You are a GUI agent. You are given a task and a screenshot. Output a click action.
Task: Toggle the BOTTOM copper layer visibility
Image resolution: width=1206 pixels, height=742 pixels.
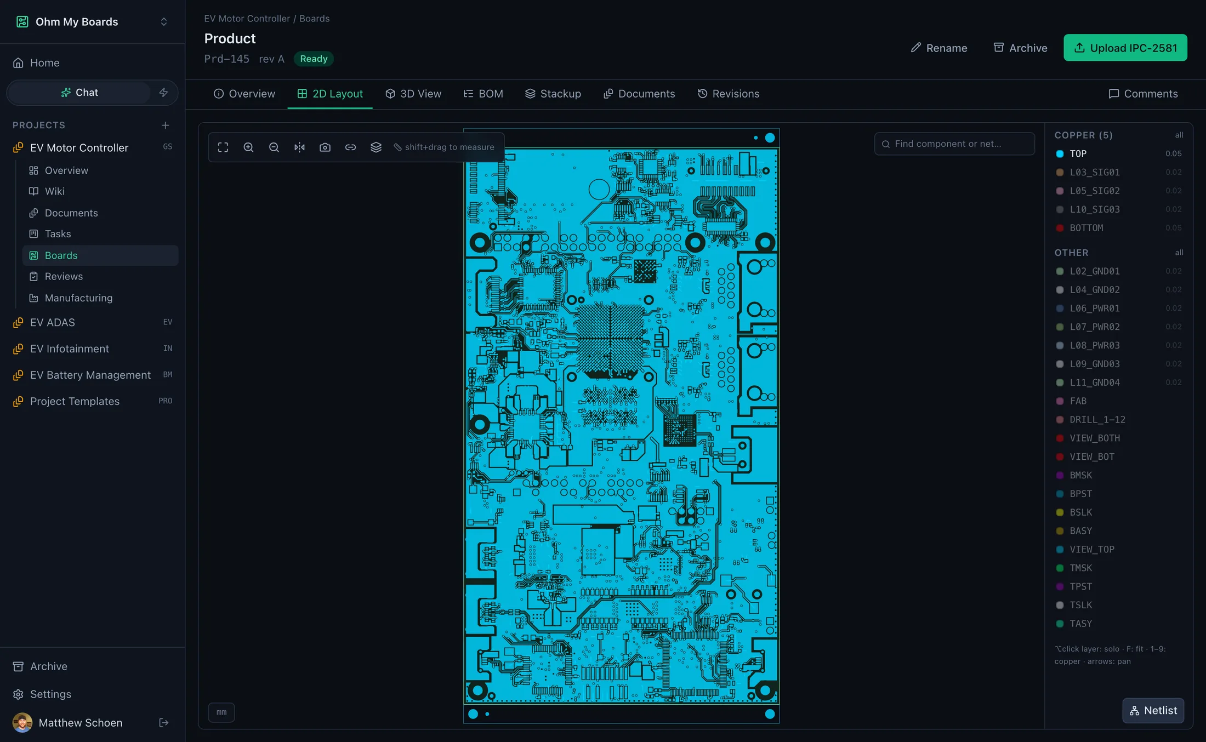point(1118,228)
